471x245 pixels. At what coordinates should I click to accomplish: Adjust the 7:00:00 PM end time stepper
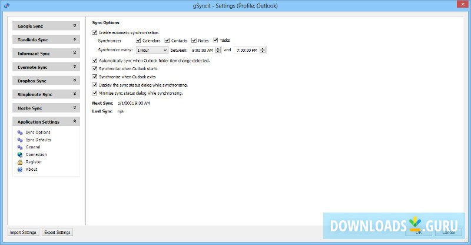point(263,50)
